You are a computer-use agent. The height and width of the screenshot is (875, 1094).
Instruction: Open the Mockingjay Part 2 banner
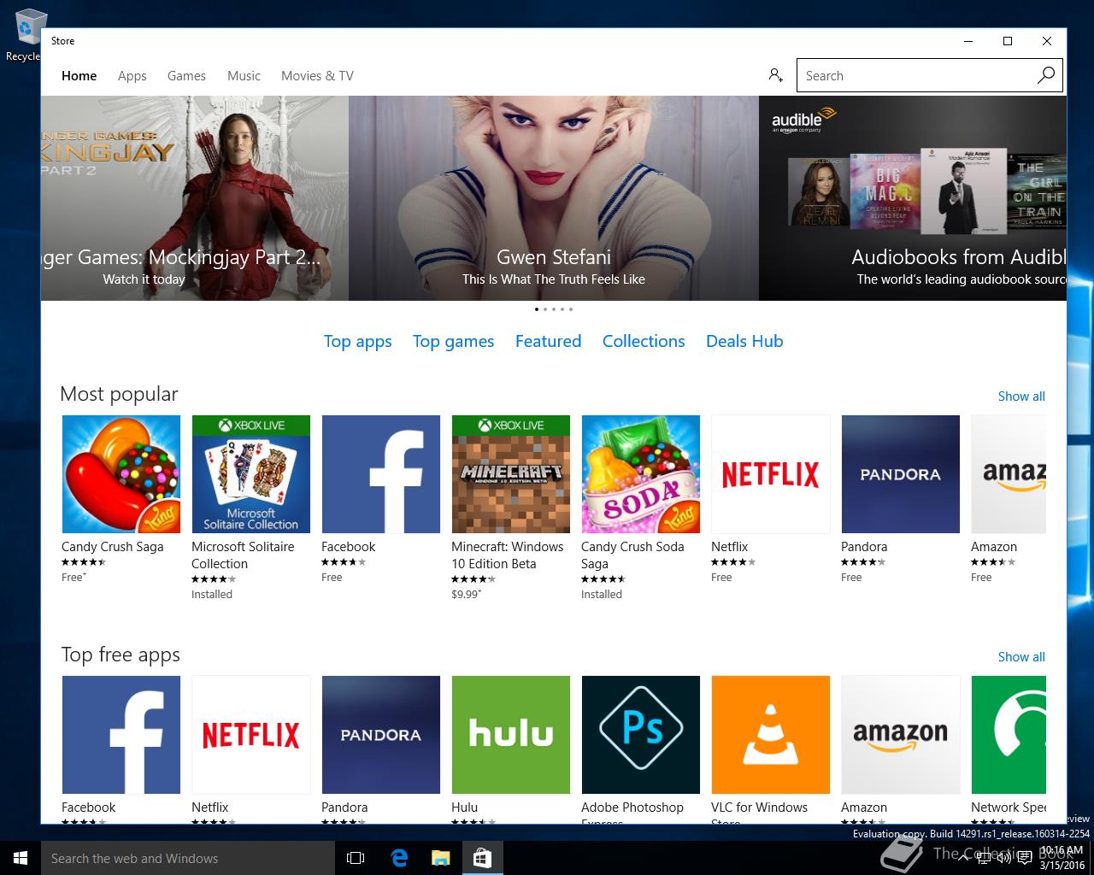click(x=195, y=198)
